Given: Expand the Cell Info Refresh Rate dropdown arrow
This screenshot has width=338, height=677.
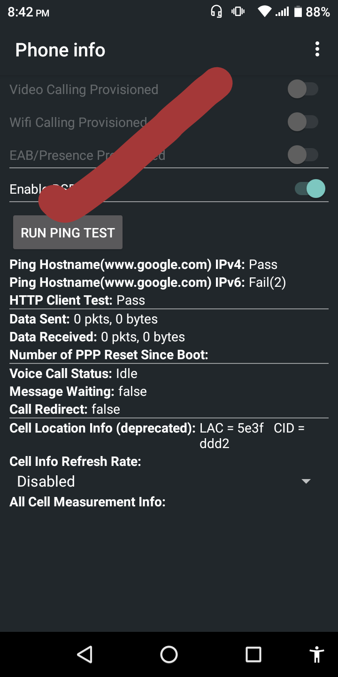Looking at the screenshot, I should pyautogui.click(x=306, y=481).
